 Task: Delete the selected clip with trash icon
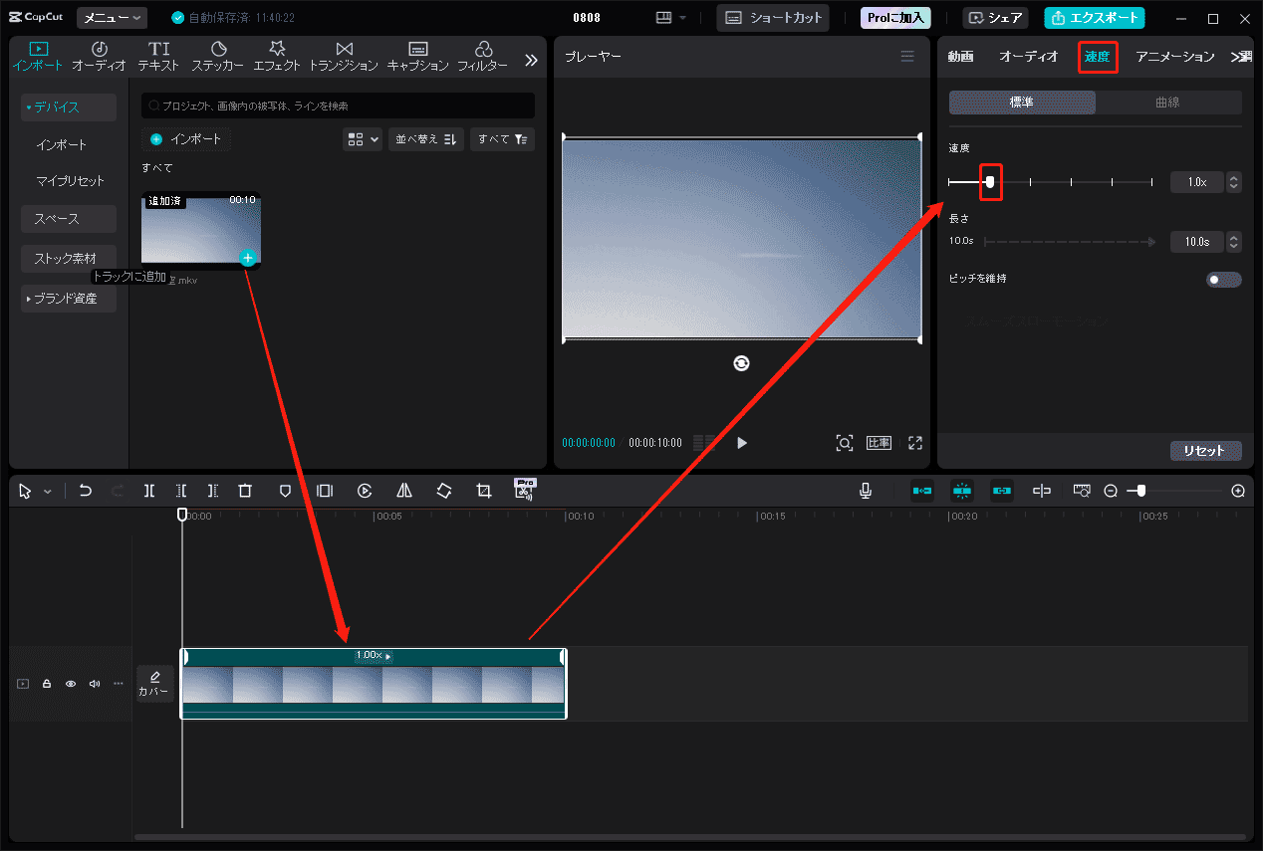coord(245,491)
